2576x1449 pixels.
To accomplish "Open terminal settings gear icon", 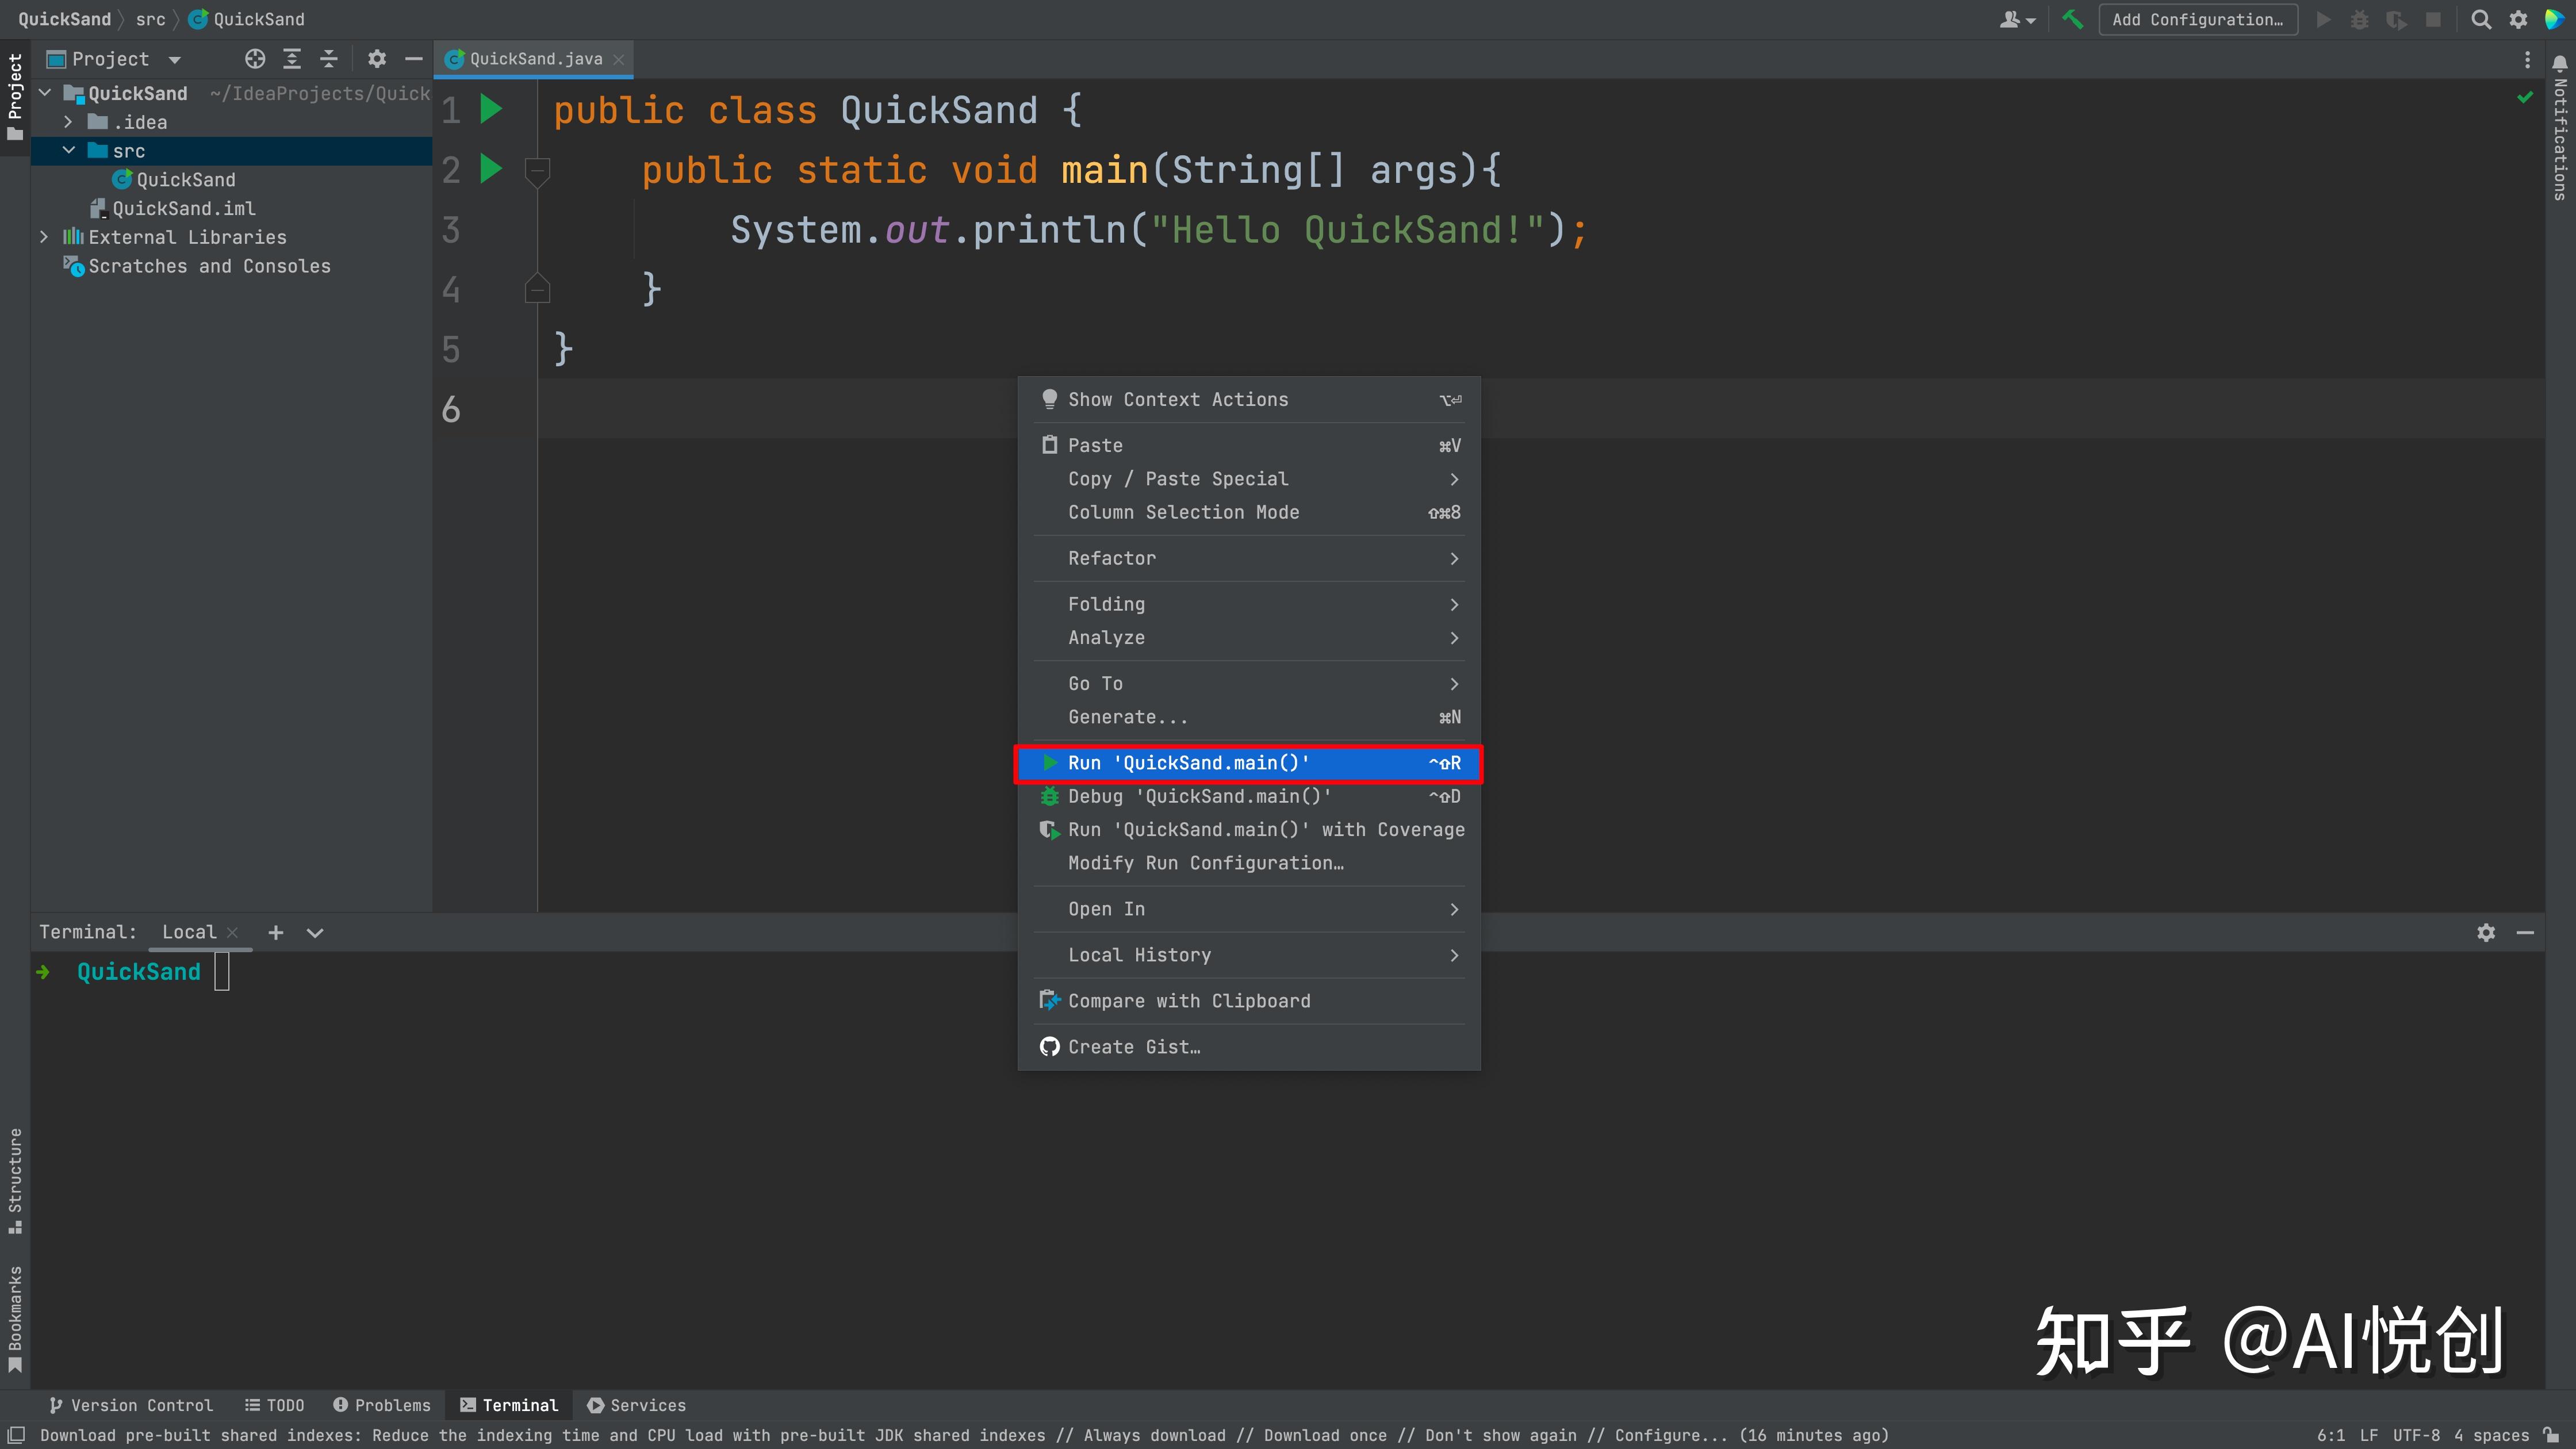I will [2486, 932].
